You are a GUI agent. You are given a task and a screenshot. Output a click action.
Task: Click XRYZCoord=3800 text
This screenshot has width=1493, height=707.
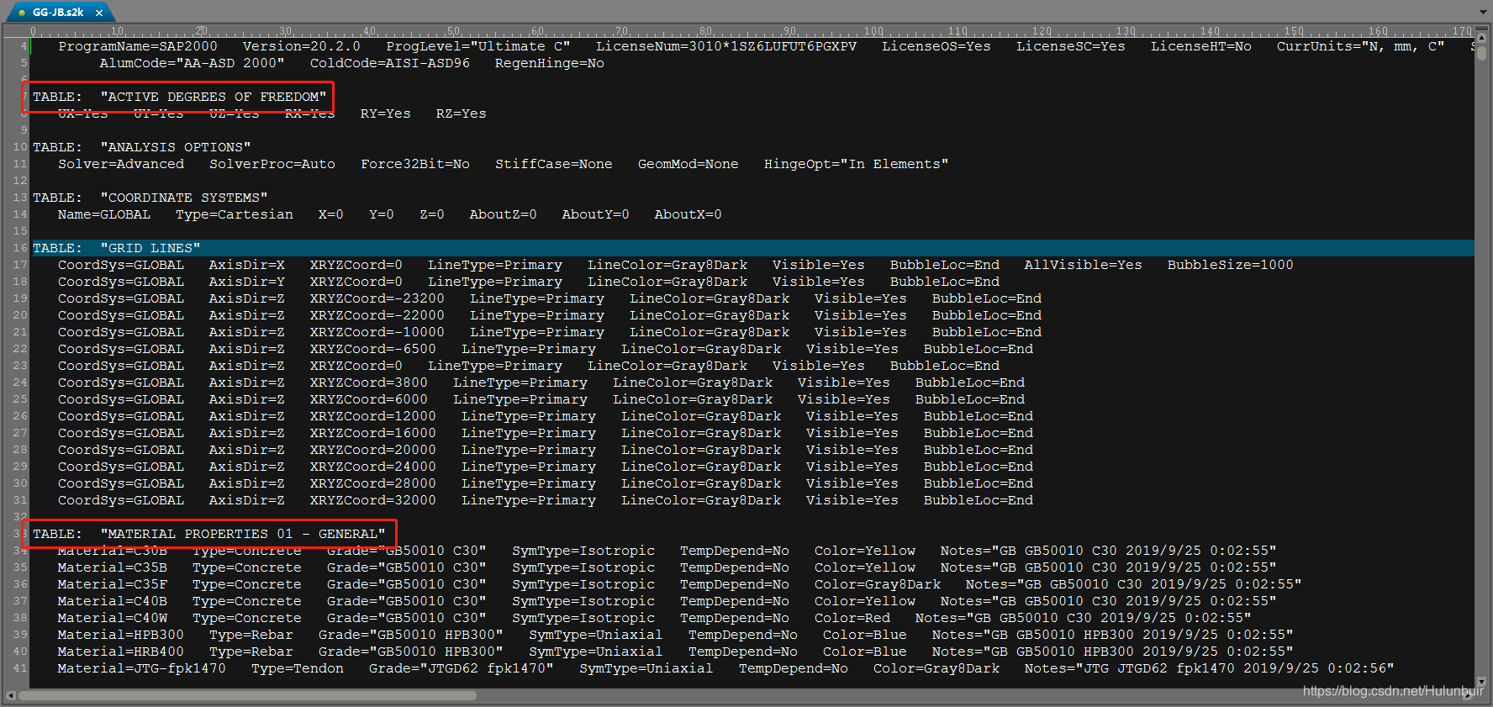(369, 383)
